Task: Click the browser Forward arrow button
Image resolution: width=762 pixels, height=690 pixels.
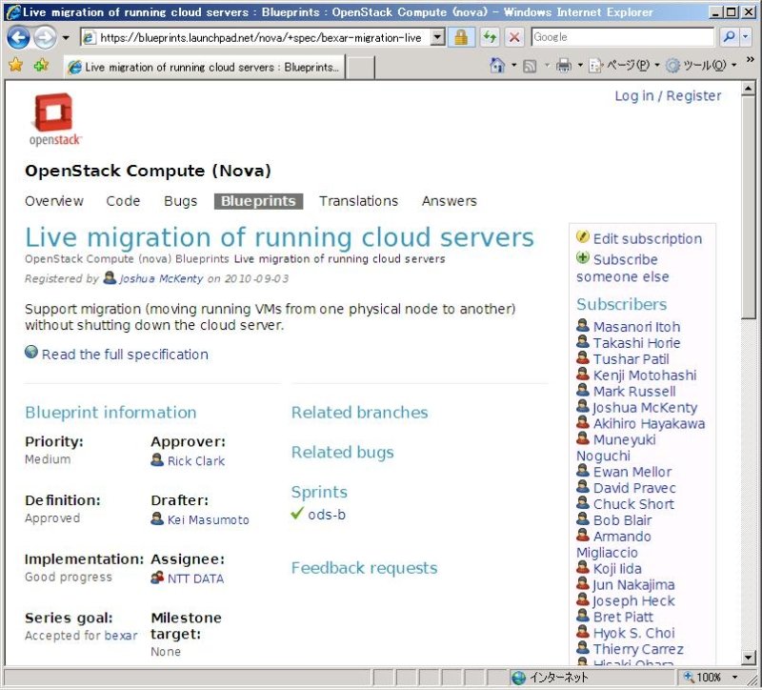Action: point(45,37)
